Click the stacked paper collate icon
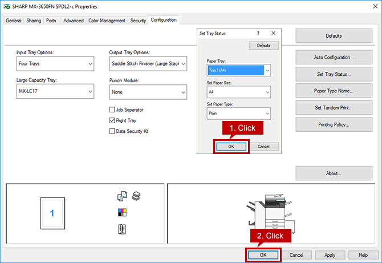This screenshot has height=263, width=382. click(x=136, y=196)
